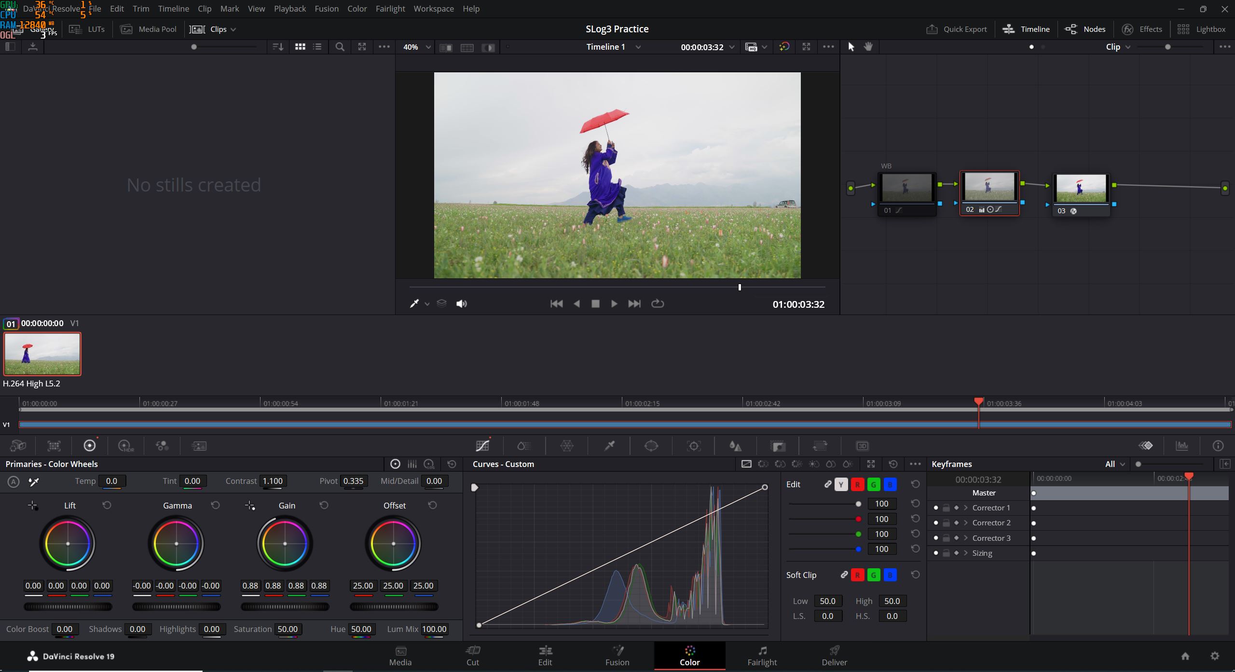The height and width of the screenshot is (672, 1235).
Task: Toggle the Nodes panel button
Action: coord(1085,29)
